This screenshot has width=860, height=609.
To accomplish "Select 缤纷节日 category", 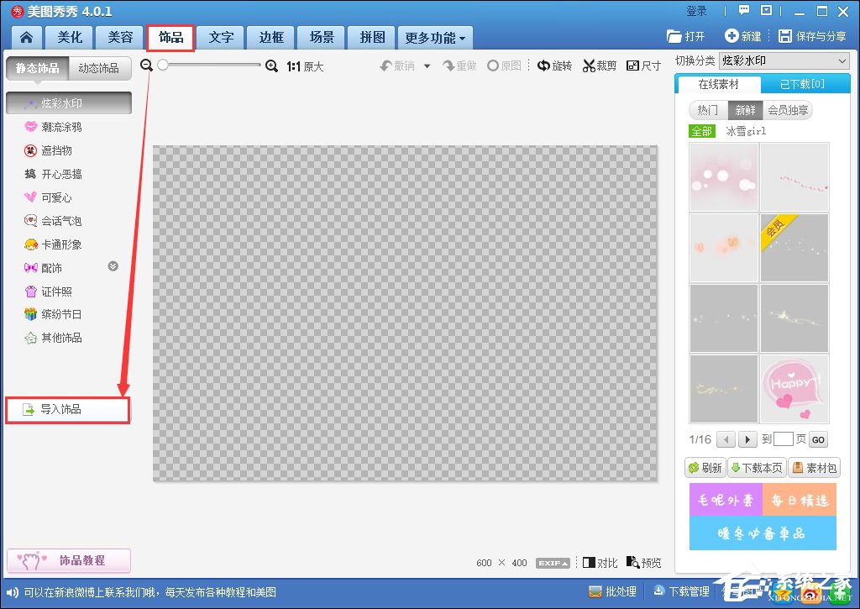I will (54, 314).
